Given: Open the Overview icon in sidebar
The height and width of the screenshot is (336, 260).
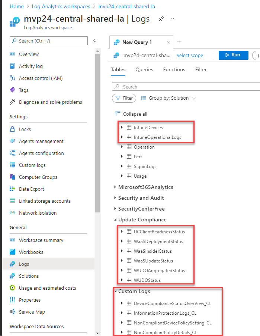Looking at the screenshot, I should tap(12, 54).
